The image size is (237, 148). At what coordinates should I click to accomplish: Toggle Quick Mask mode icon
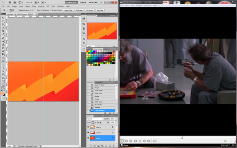tap(3, 98)
